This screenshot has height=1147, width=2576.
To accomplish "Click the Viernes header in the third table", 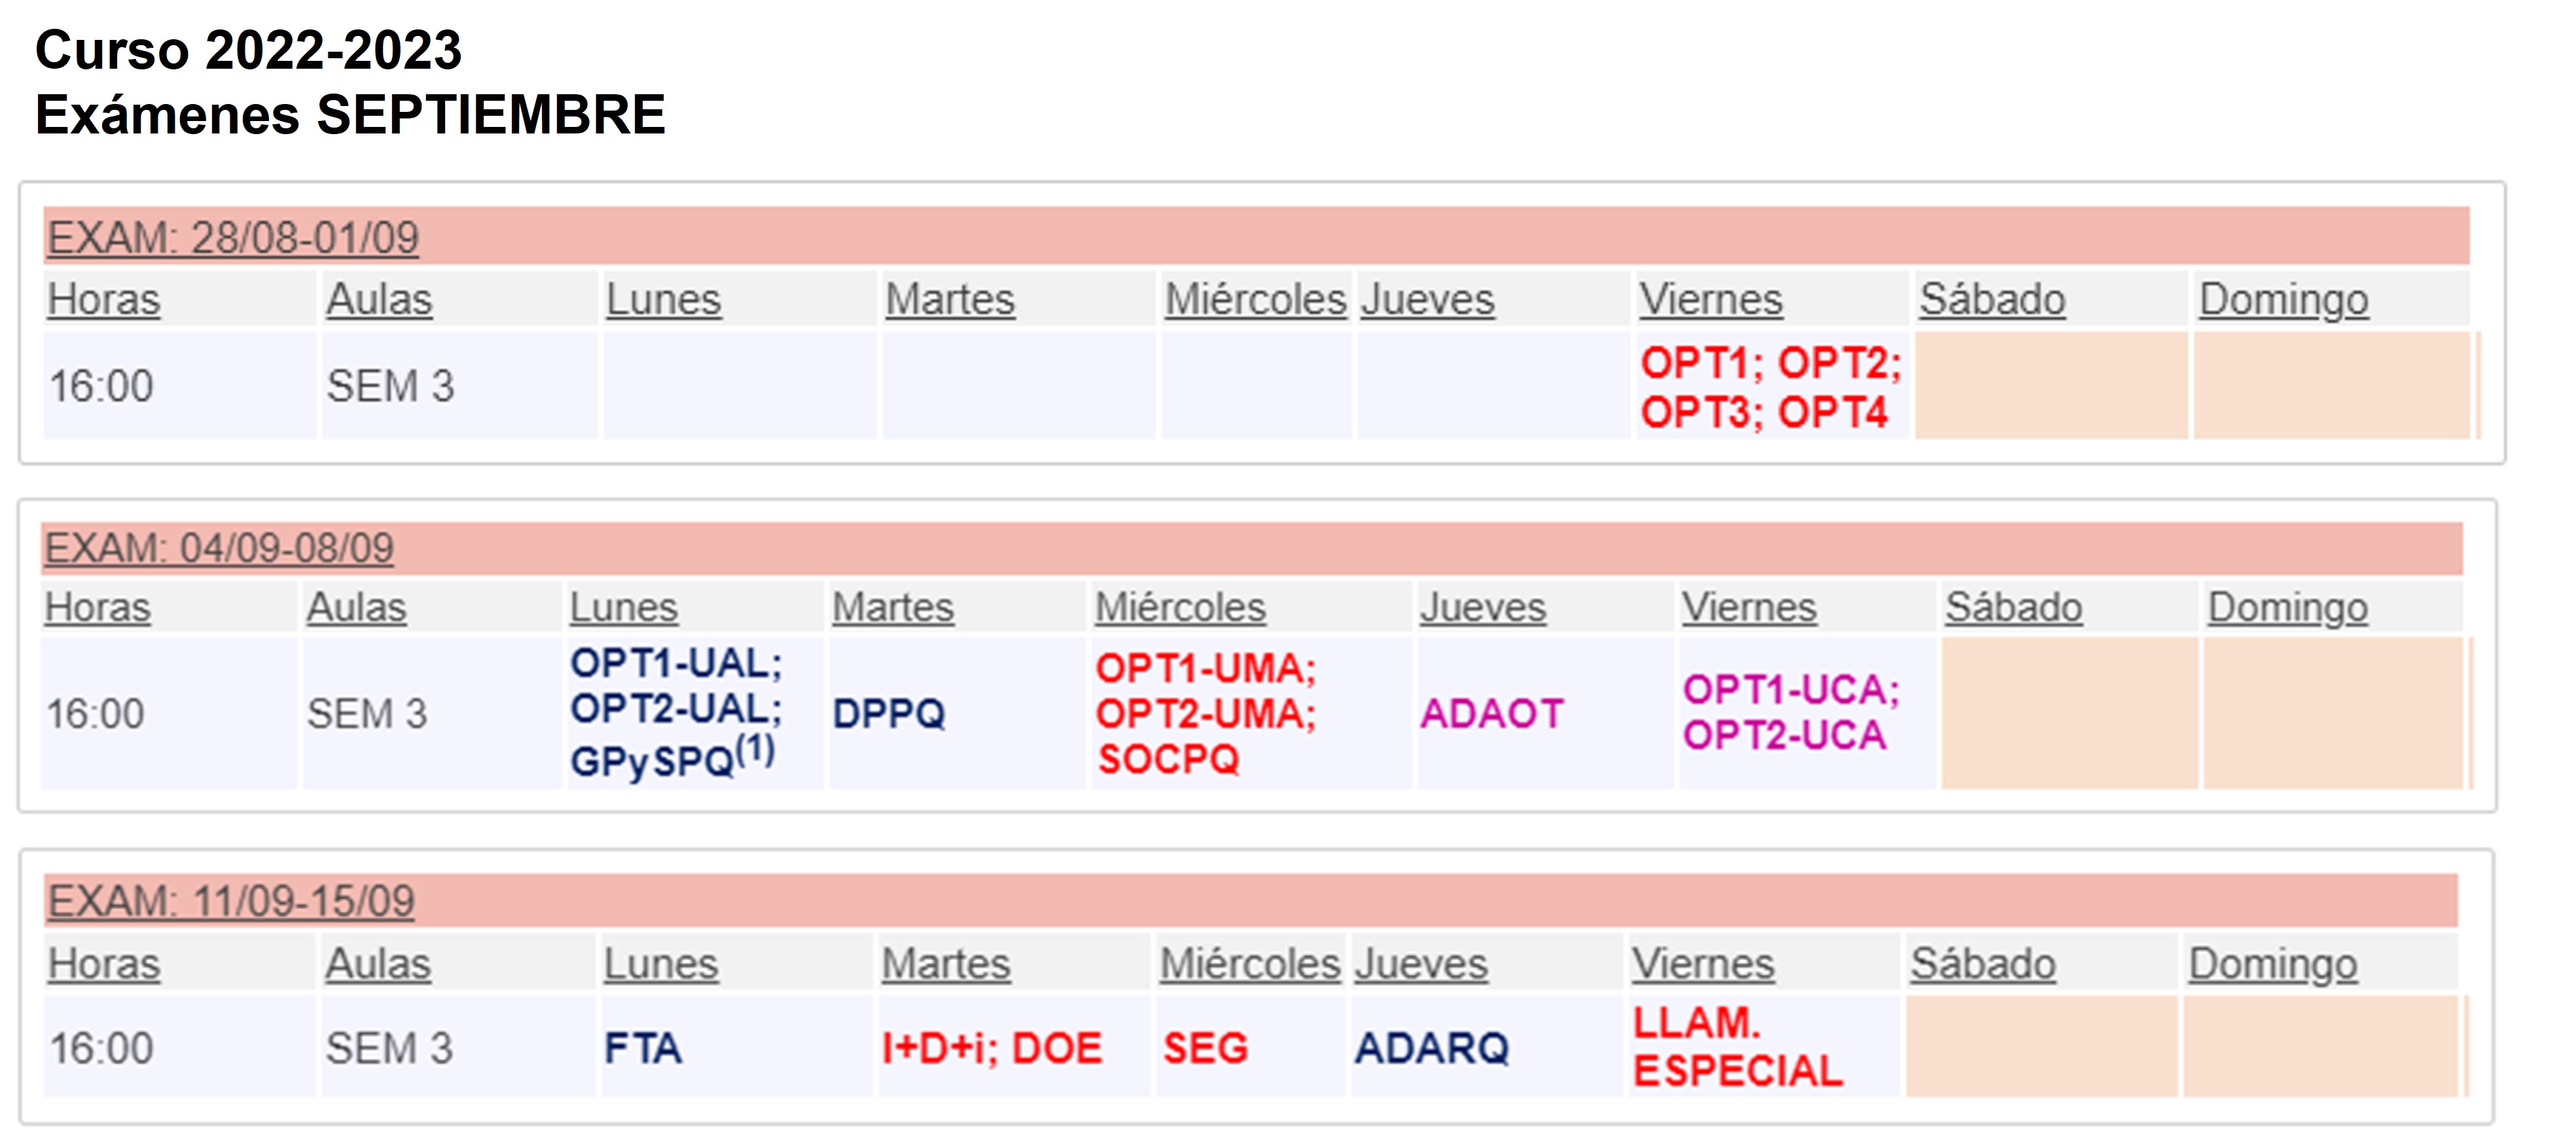I will tap(1703, 964).
